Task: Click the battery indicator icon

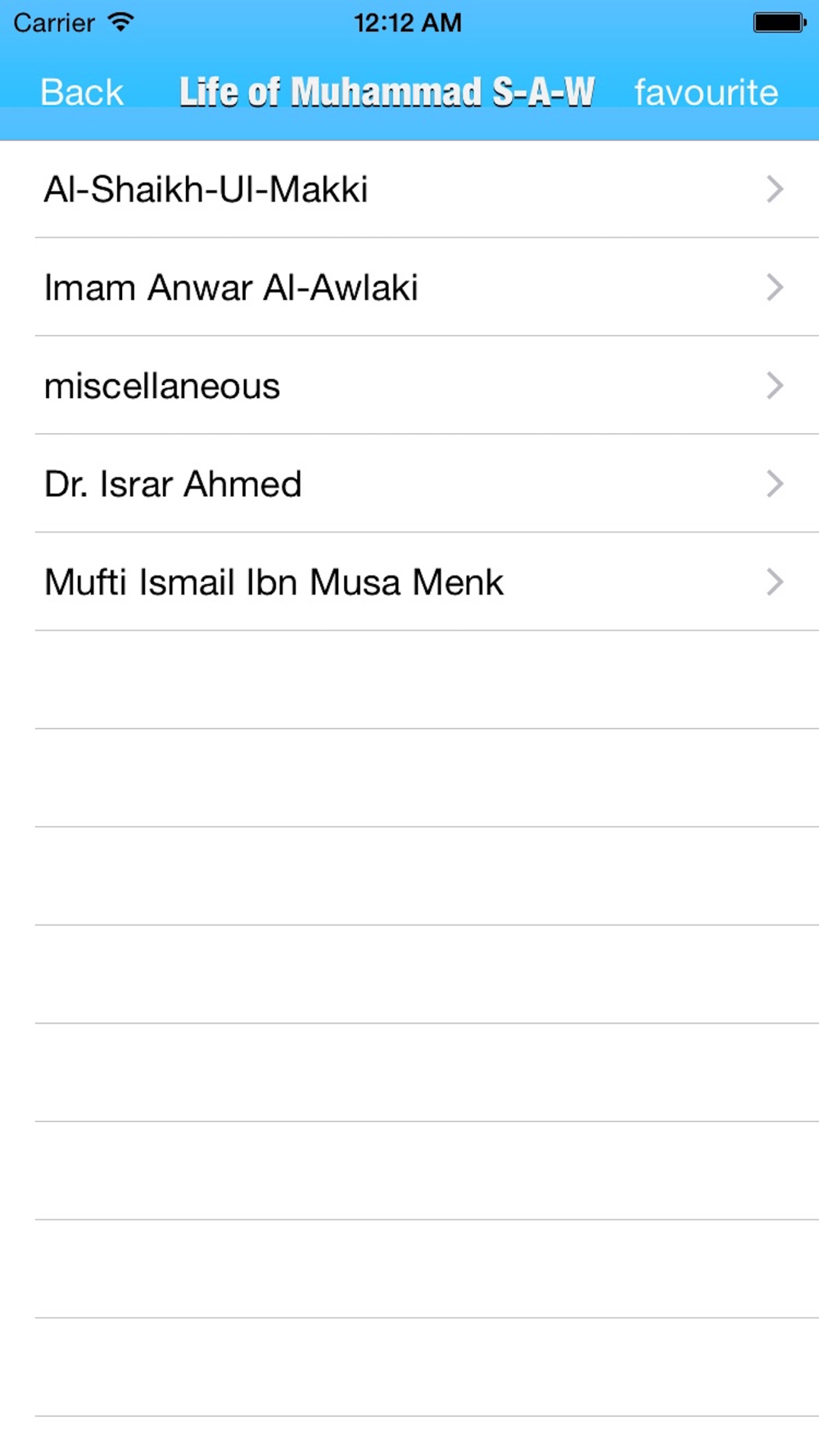Action: click(780, 22)
